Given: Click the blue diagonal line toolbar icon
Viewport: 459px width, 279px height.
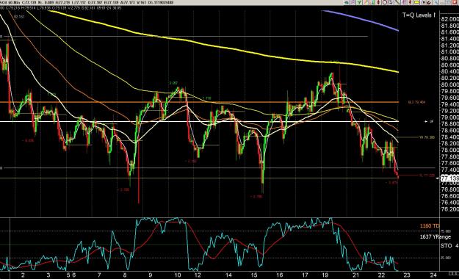Looking at the screenshot, I should [435, 2].
